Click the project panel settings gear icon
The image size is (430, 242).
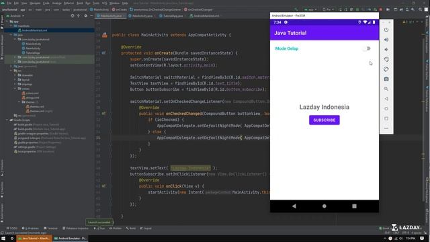85,16
